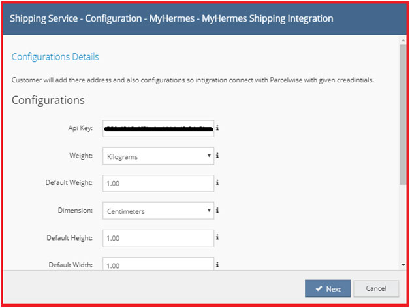Click the 'Api Key:' label
This screenshot has height=308, width=410.
(x=80, y=128)
